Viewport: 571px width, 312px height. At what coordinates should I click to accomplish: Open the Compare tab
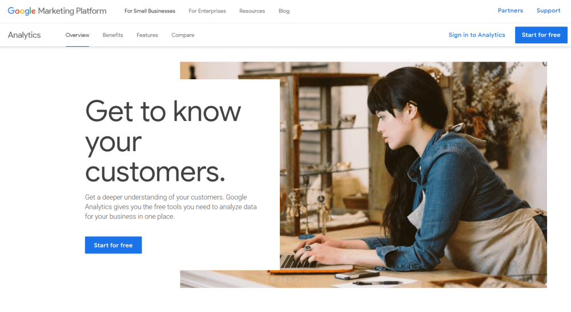tap(183, 35)
